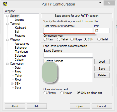Collapse the Session tree node

click(7, 16)
